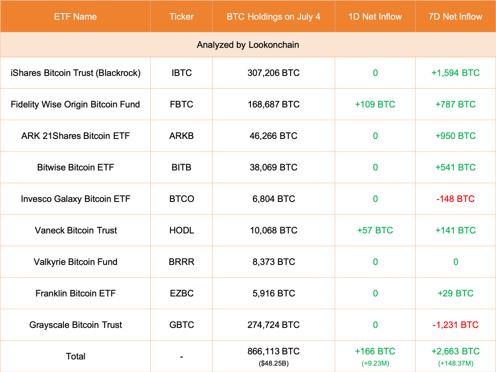Select Grayscale's -1,231 BTC 7D inflow
This screenshot has height=372, width=496.
(x=456, y=325)
